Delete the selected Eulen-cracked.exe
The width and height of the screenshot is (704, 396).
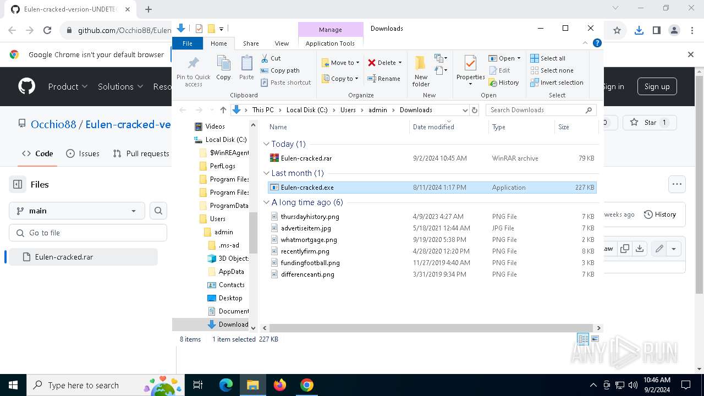click(x=382, y=63)
